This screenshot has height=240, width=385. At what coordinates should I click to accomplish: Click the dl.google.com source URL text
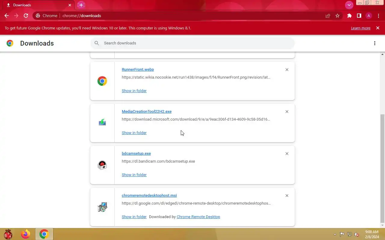(196, 203)
